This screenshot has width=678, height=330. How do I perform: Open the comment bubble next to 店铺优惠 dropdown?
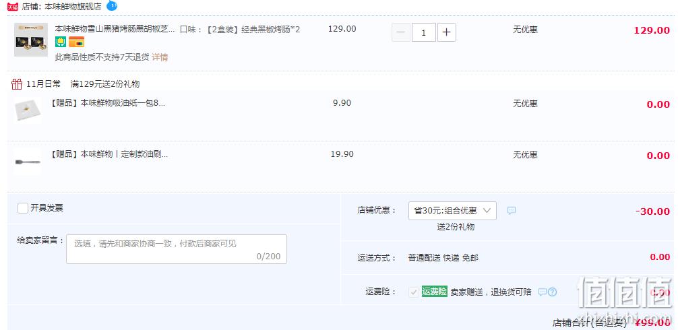pyautogui.click(x=512, y=211)
